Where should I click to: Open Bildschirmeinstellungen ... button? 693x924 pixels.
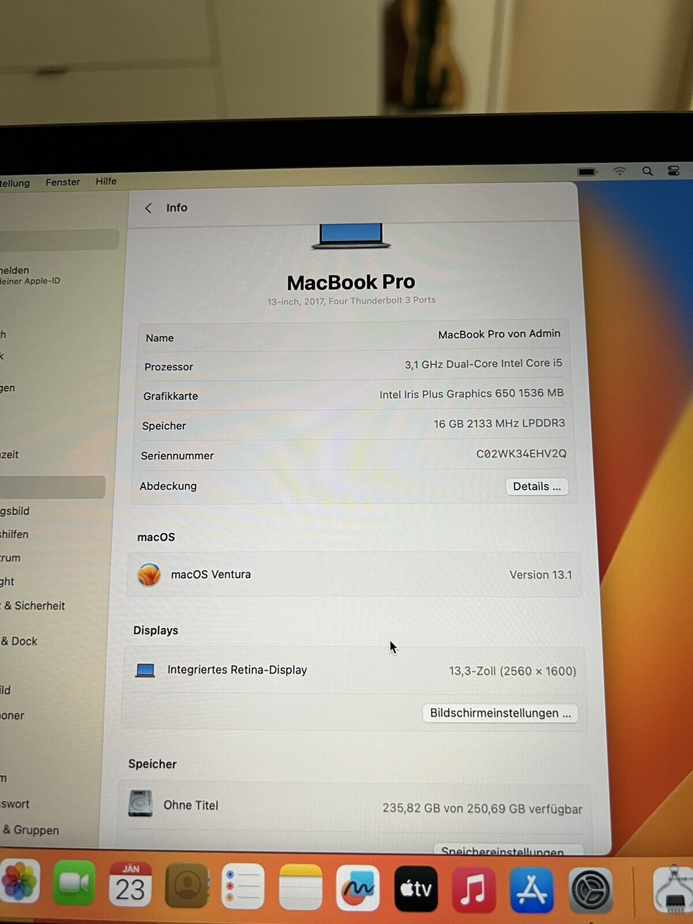coord(500,713)
